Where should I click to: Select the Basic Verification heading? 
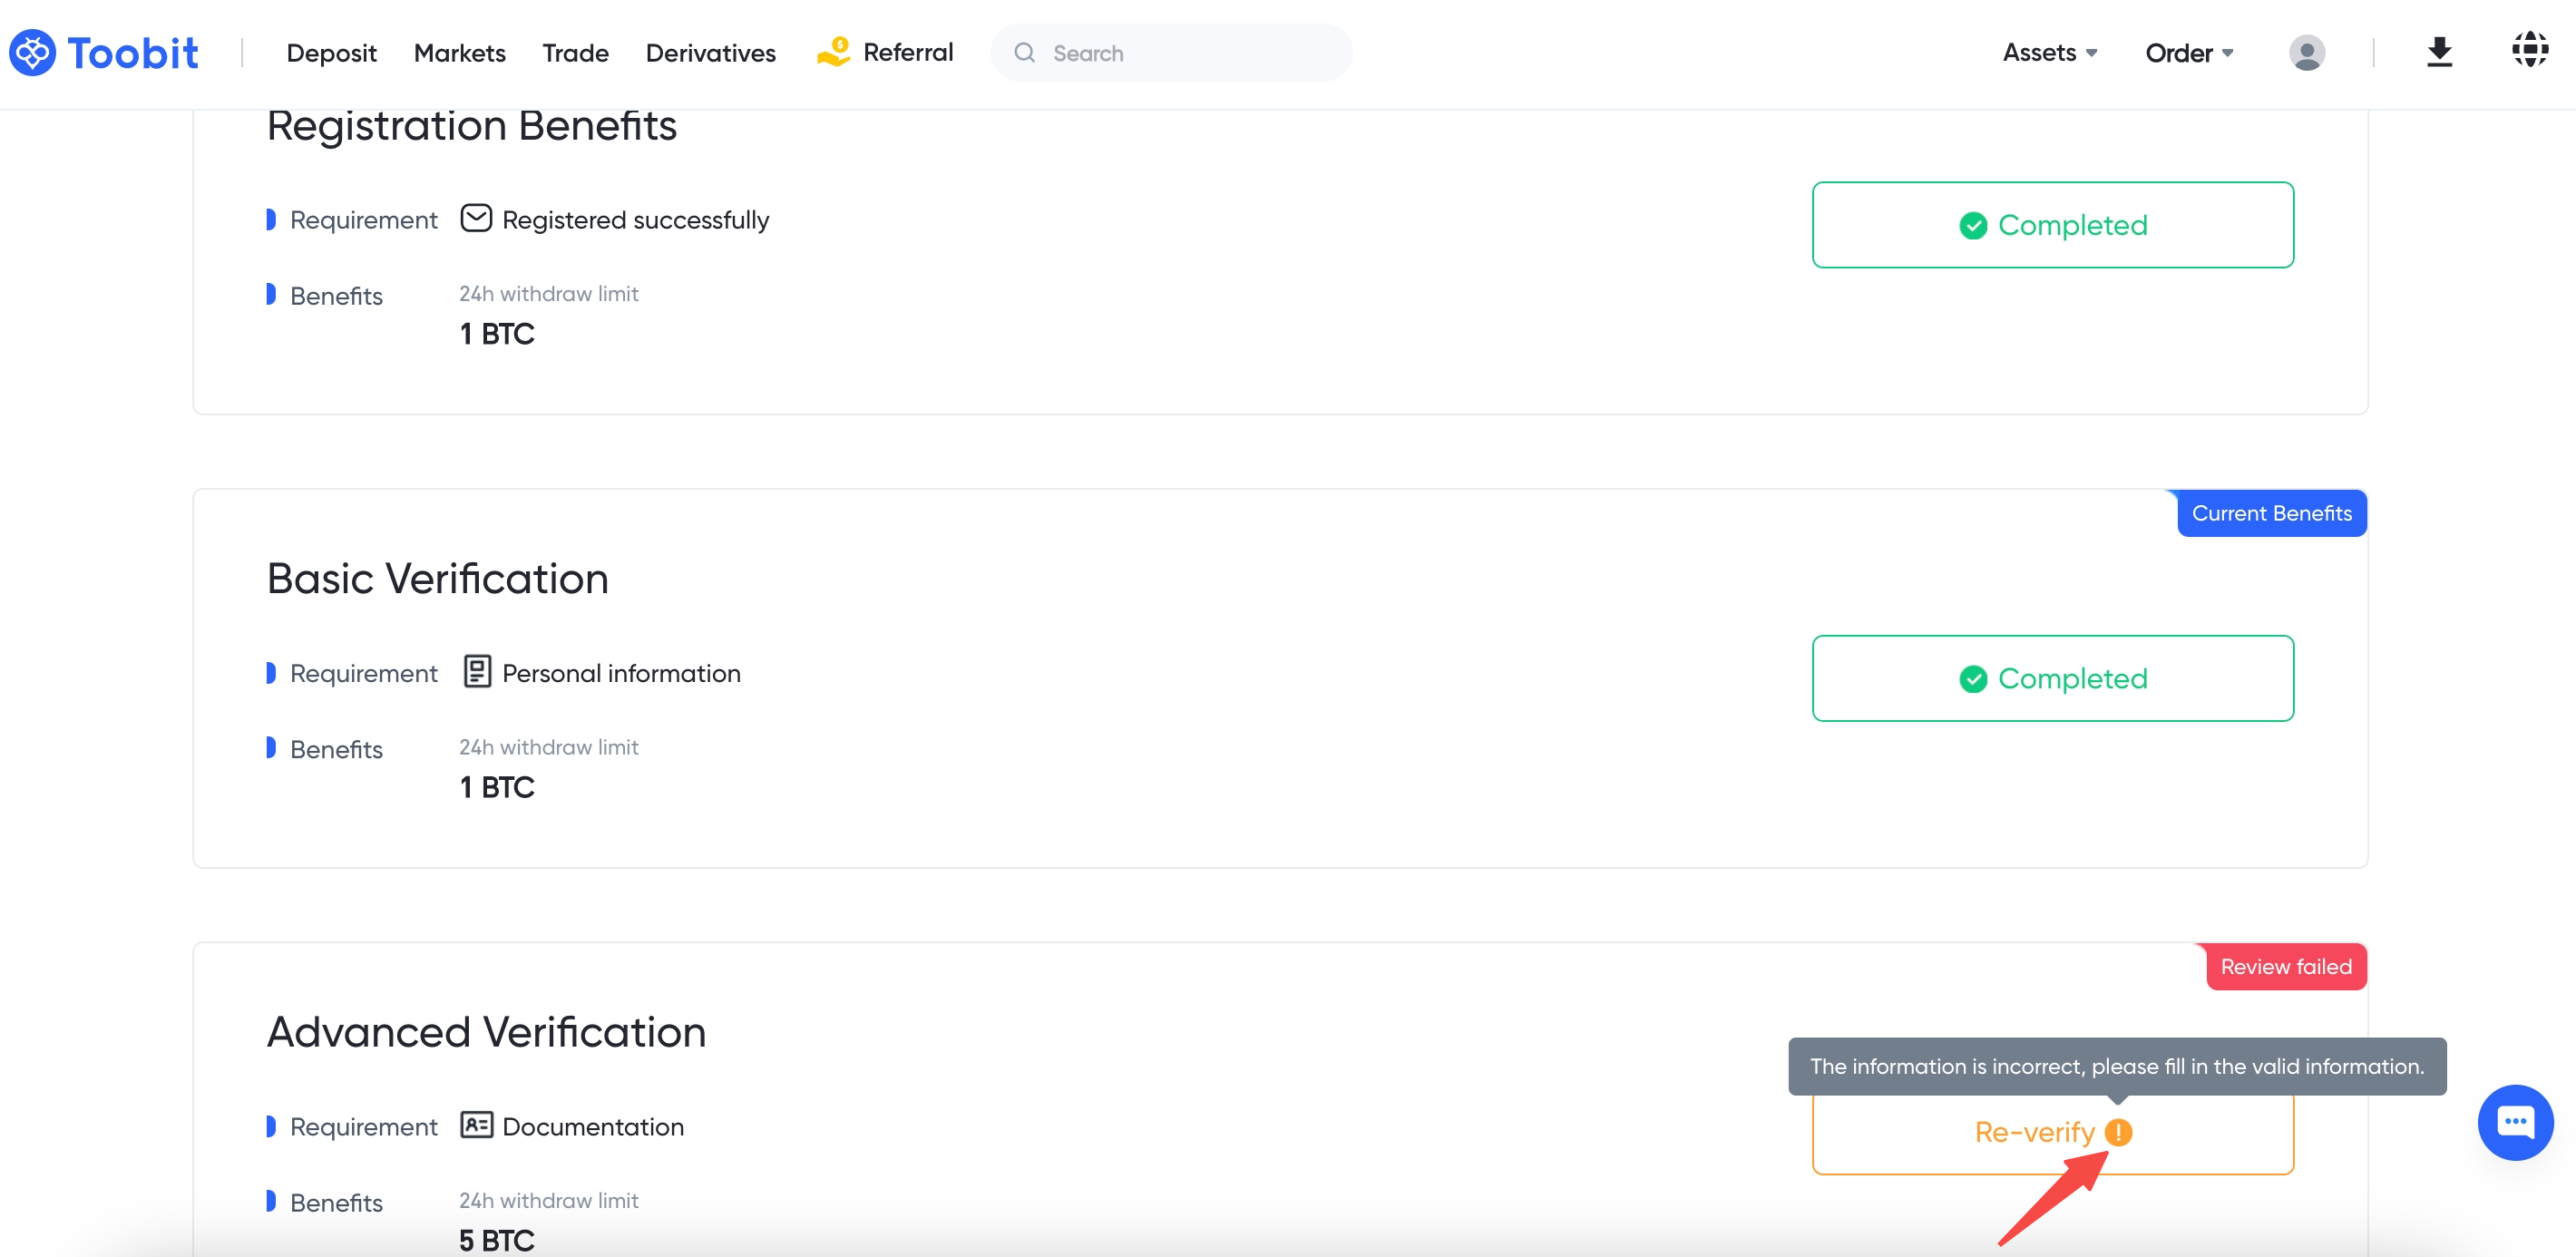tap(437, 578)
